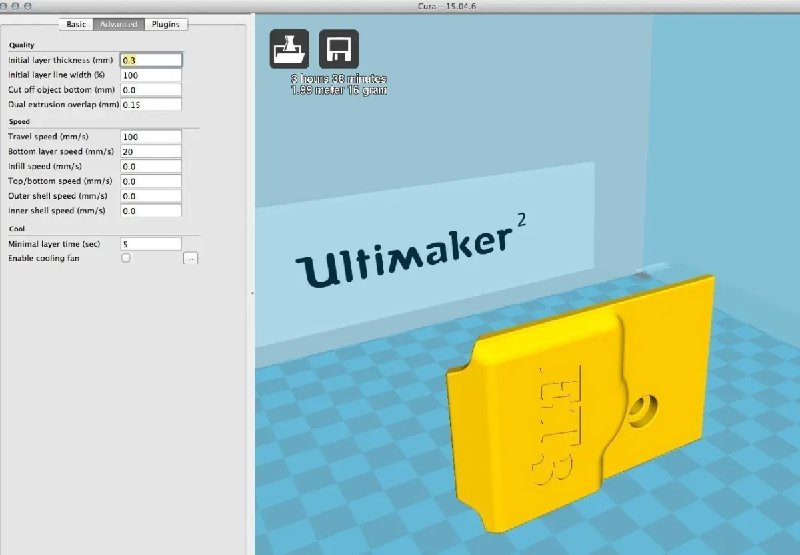
Task: Click the Dual extrusion overlap field
Action: coord(151,105)
